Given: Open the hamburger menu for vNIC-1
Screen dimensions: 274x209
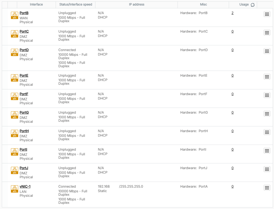Looking at the screenshot, I should coord(267,188).
